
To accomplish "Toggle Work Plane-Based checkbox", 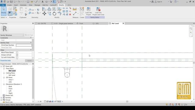I will [17, 53].
